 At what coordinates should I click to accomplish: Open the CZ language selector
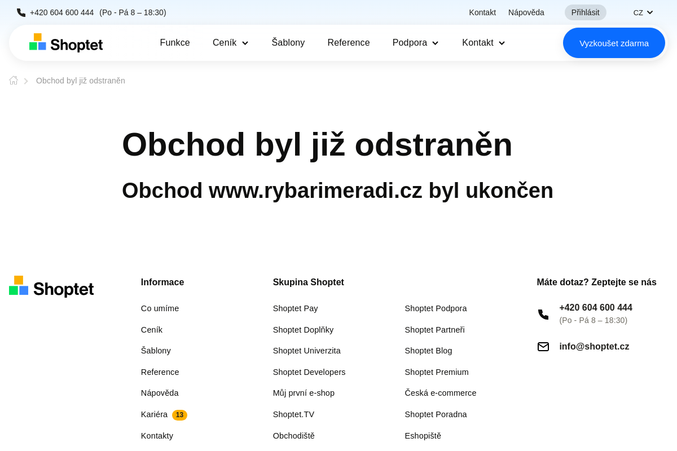643,12
